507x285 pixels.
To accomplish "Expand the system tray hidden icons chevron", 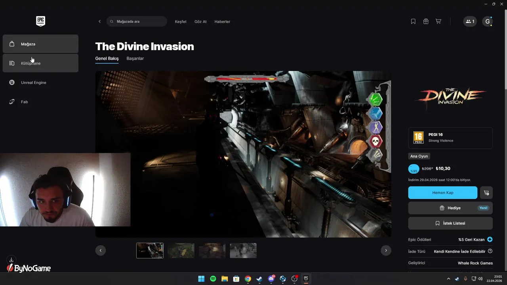I will [x=448, y=279].
